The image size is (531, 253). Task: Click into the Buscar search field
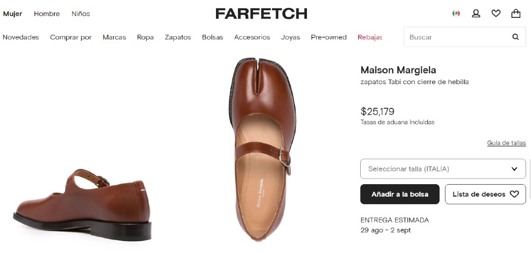[455, 37]
